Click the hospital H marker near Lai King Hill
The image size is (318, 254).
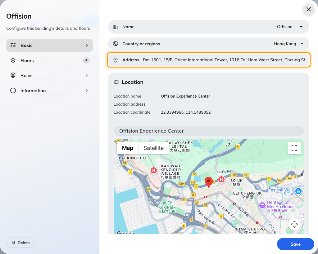tap(154, 170)
